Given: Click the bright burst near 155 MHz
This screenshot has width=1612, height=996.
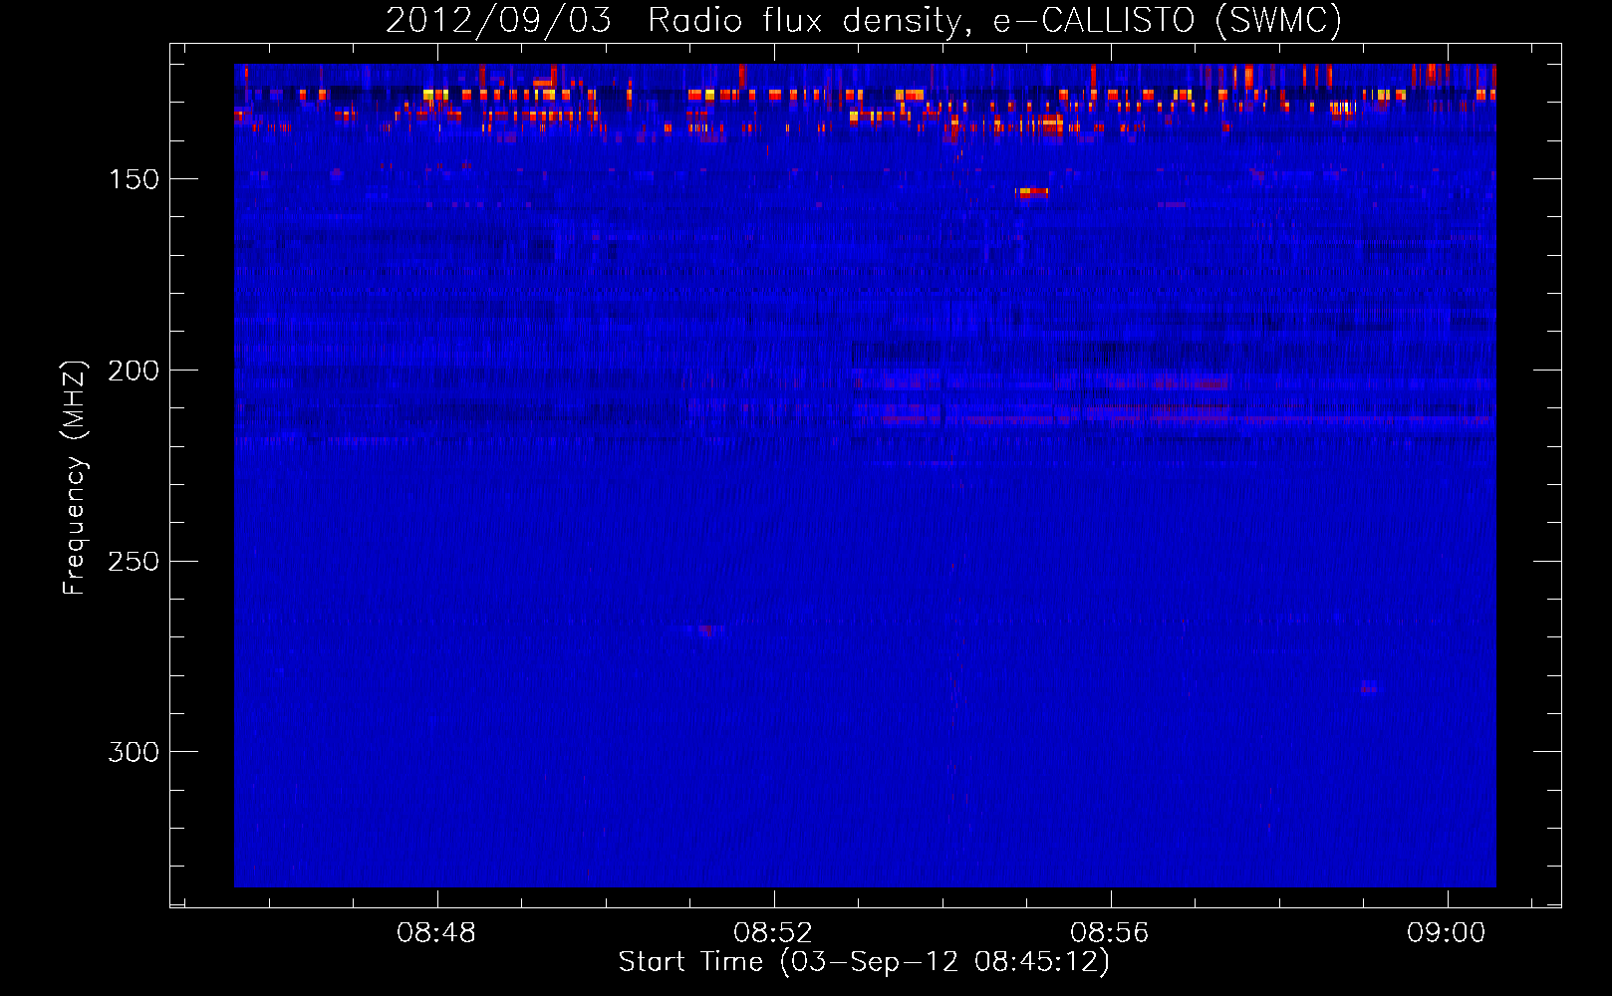Looking at the screenshot, I should pos(1033,192).
